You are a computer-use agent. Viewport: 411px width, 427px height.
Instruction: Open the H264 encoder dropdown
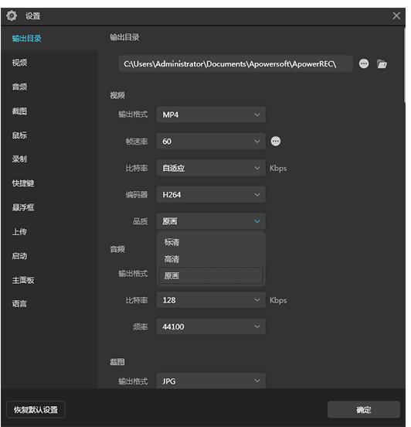pyautogui.click(x=211, y=195)
